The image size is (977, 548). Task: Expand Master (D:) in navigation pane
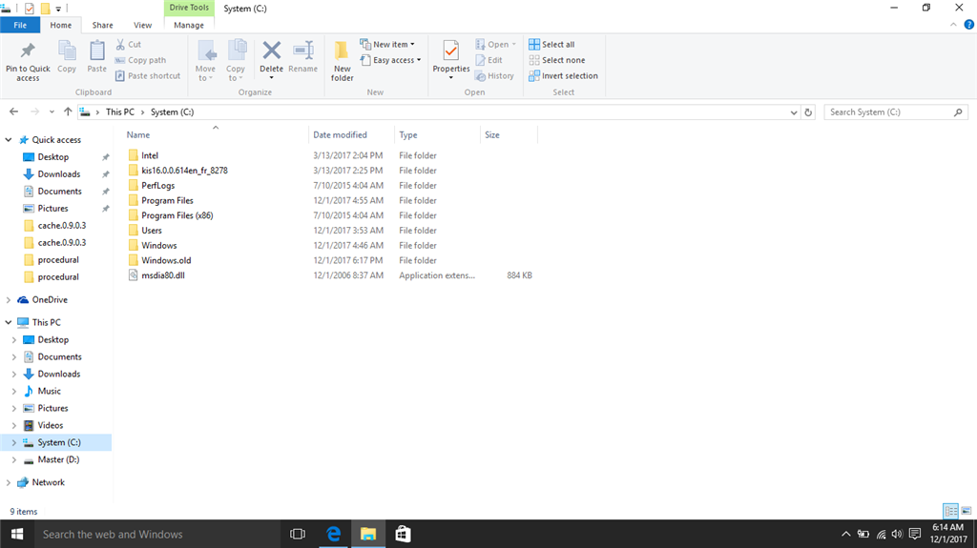click(x=14, y=459)
